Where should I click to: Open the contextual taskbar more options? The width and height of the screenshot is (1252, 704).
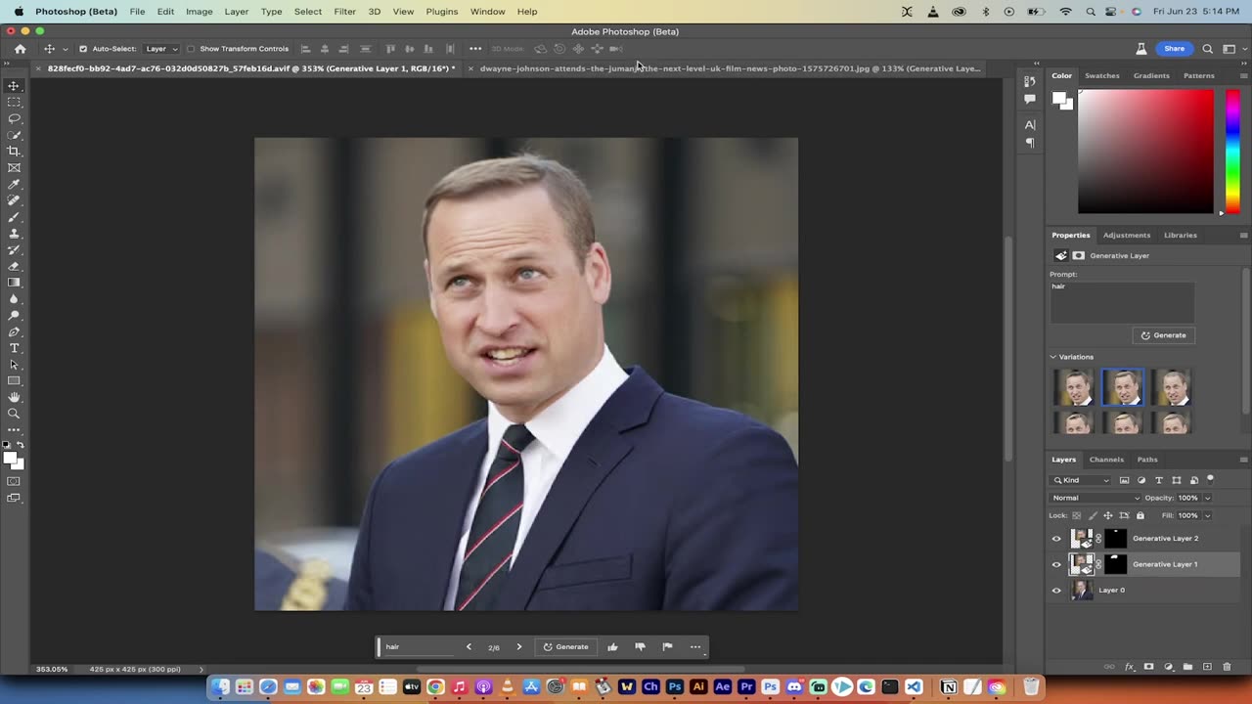point(695,646)
